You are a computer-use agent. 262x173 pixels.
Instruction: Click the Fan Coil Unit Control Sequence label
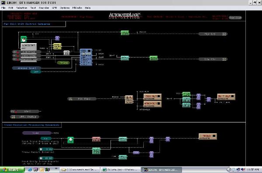pyautogui.click(x=27, y=24)
